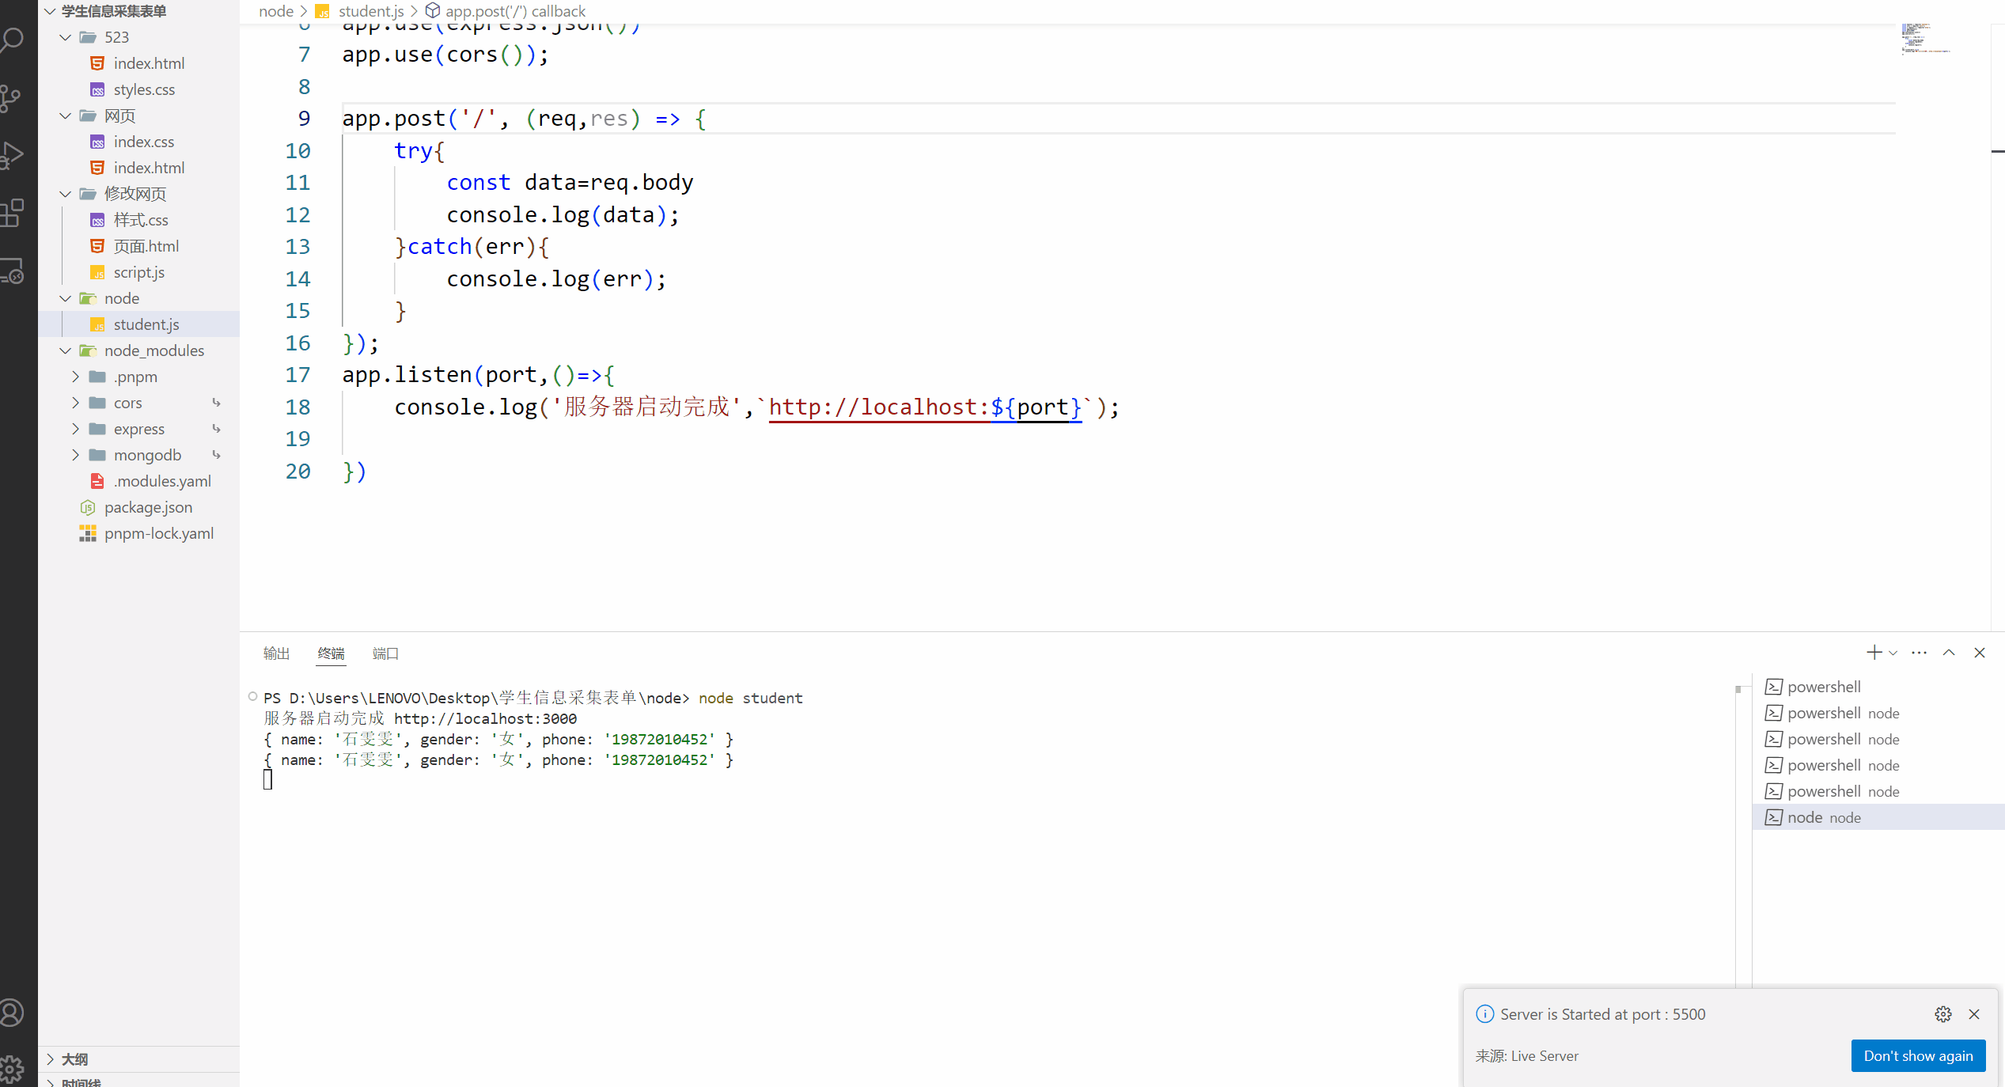
Task: Open the Source Control view icon
Action: point(11,98)
